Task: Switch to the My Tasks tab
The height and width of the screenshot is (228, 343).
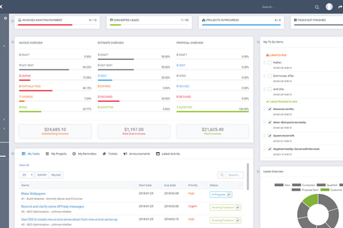Action: pyautogui.click(x=31, y=154)
